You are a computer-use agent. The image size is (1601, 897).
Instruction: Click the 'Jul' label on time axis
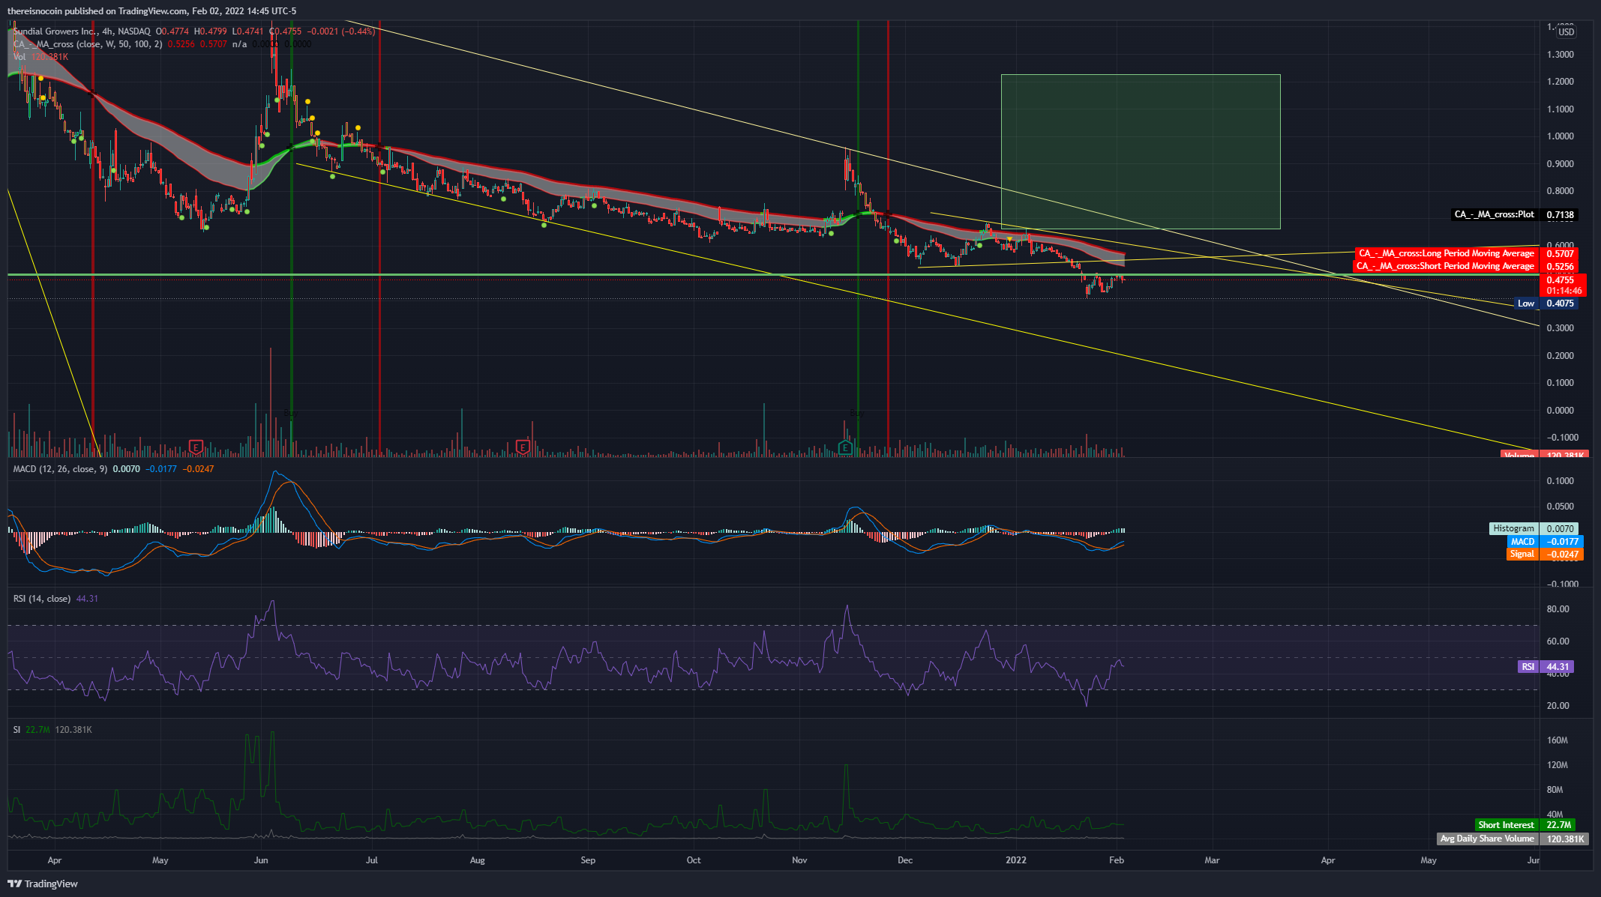[372, 860]
